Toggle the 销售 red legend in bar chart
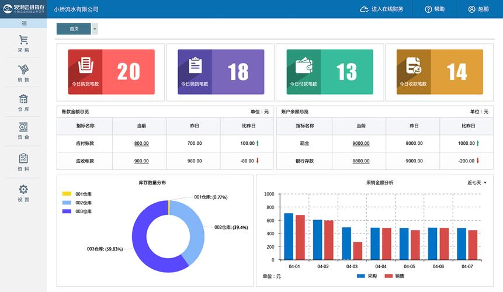The image size is (503, 292). click(x=388, y=276)
